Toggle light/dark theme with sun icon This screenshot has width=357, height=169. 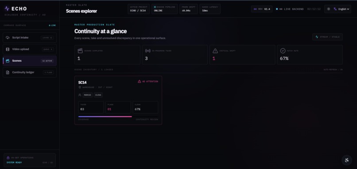coord(329,9)
